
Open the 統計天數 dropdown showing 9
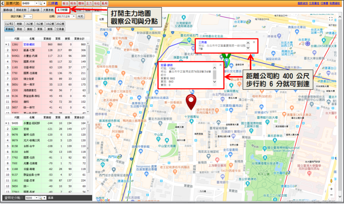(31, 16)
